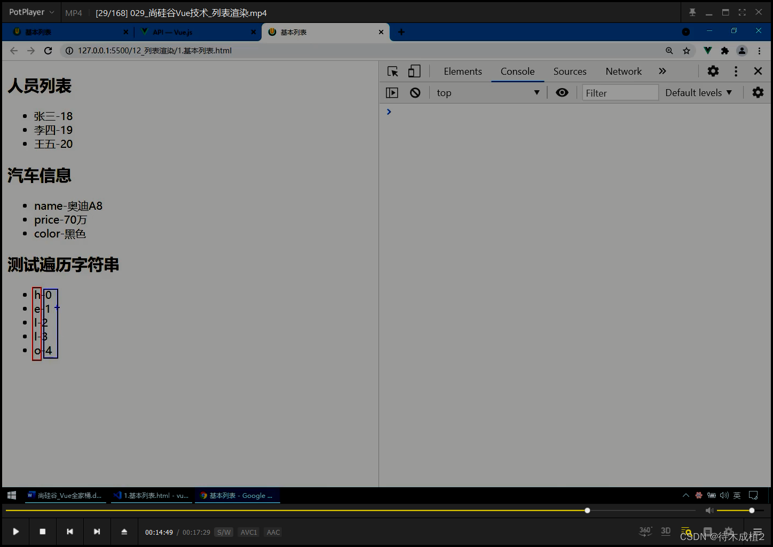The image size is (773, 547).
Task: Toggle 360 degree video mode
Action: (645, 531)
